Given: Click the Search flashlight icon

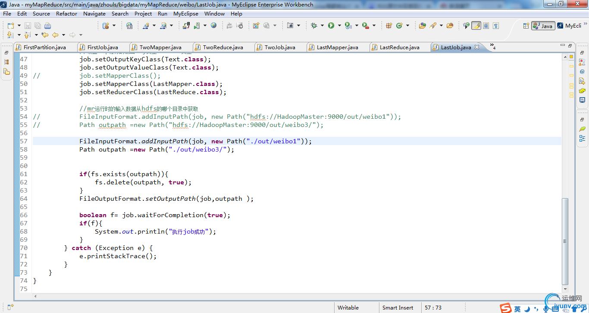Looking at the screenshot, I should tap(433, 25).
